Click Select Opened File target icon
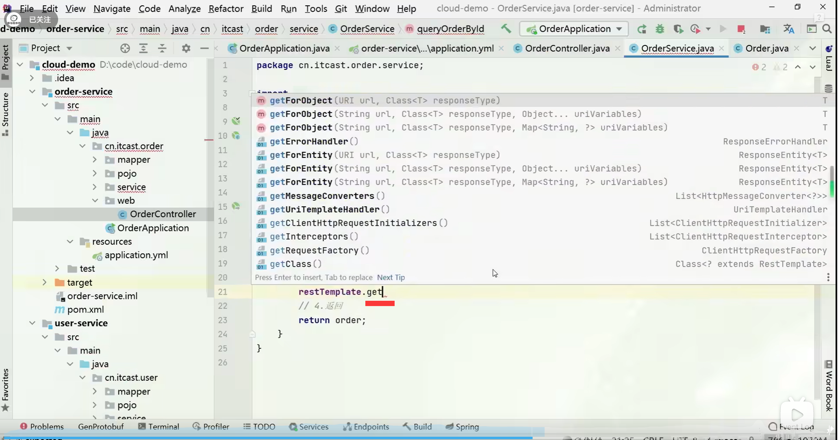838x440 pixels. (x=125, y=48)
